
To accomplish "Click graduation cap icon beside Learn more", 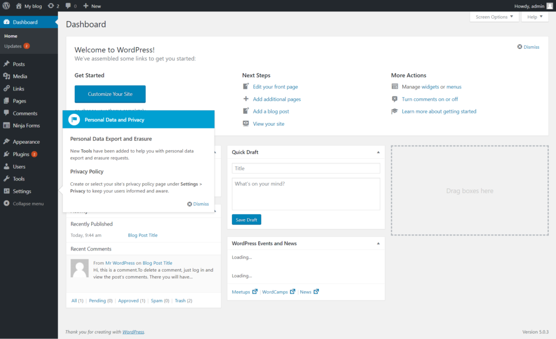I will [395, 111].
